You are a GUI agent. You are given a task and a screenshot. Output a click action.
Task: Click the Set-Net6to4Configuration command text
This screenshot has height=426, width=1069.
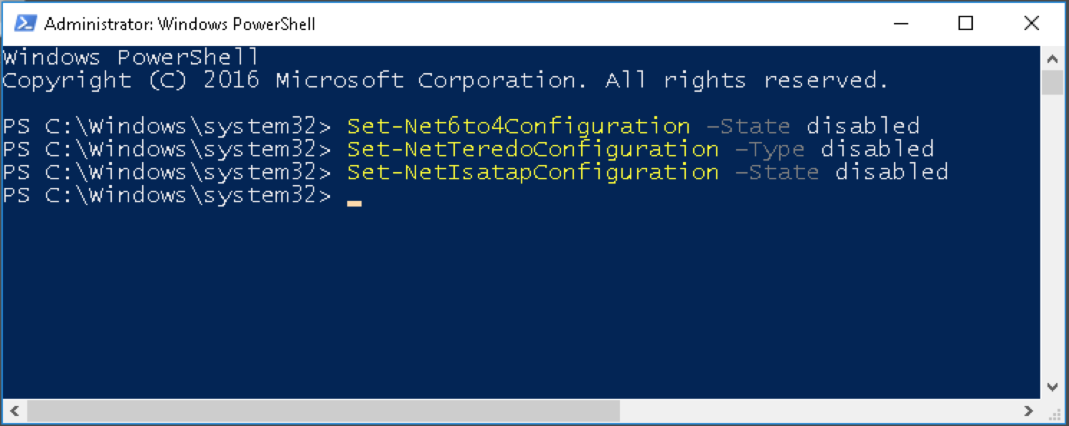tap(518, 126)
